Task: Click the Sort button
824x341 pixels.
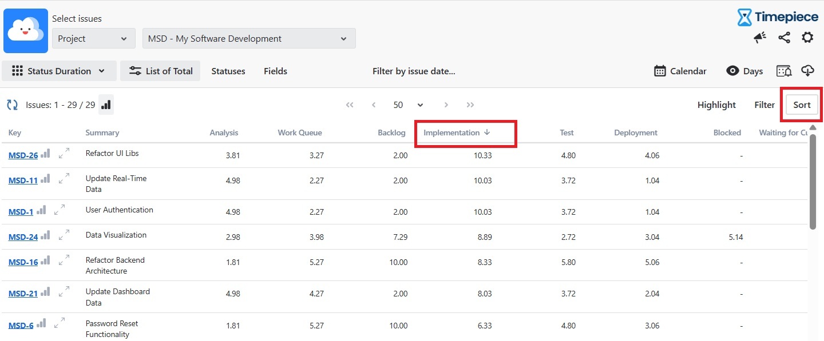Action: [802, 105]
